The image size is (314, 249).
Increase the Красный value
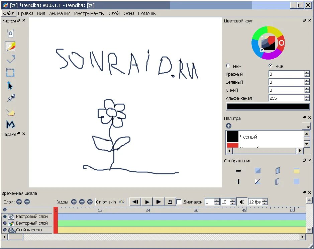tap(307, 72)
